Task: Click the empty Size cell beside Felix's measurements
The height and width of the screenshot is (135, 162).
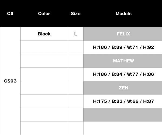Action: coord(76,47)
